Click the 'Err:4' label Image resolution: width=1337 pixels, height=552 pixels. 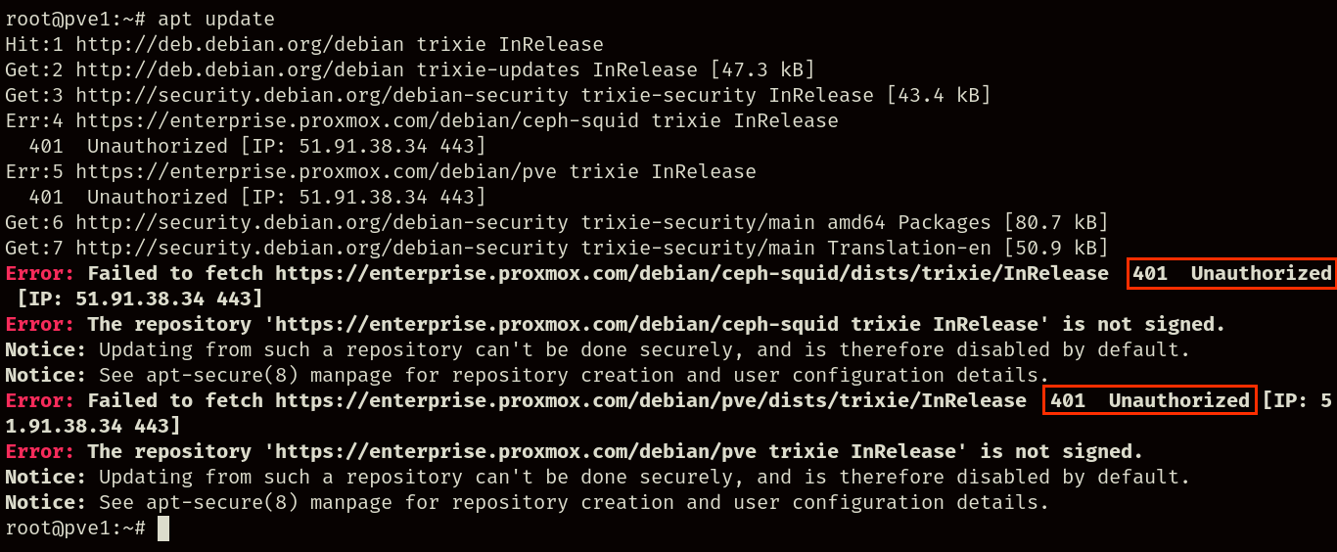[34, 121]
